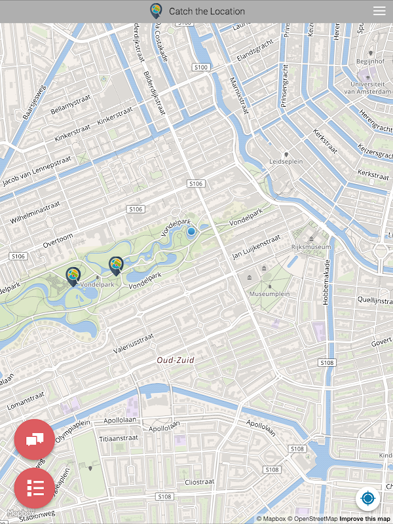Center map on my location
Viewport: 393px width, 524px height.
tap(367, 498)
